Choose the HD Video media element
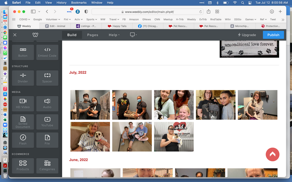Image resolution: width=292 pixels, height=182 pixels. [x=23, y=104]
